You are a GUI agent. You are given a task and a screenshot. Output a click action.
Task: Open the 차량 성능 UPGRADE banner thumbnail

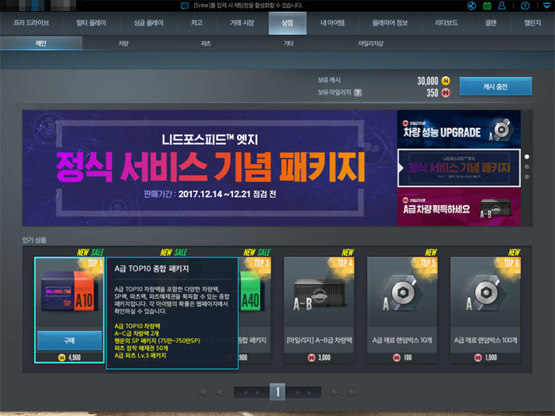click(x=458, y=128)
